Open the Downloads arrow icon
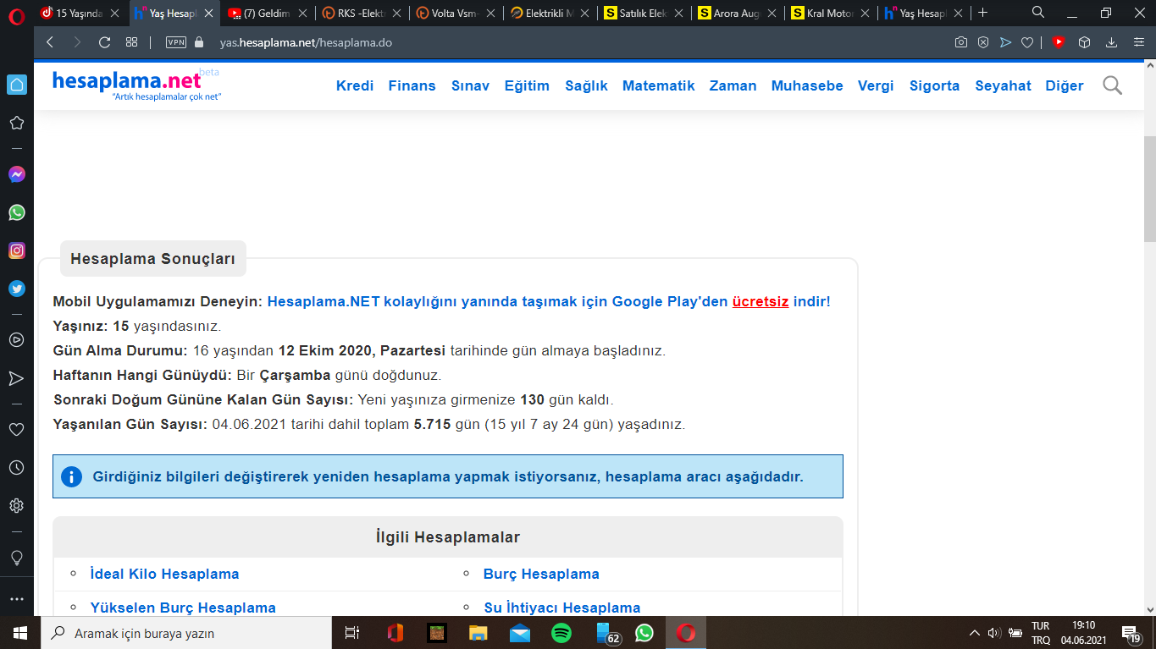This screenshot has height=649, width=1156. [1111, 42]
